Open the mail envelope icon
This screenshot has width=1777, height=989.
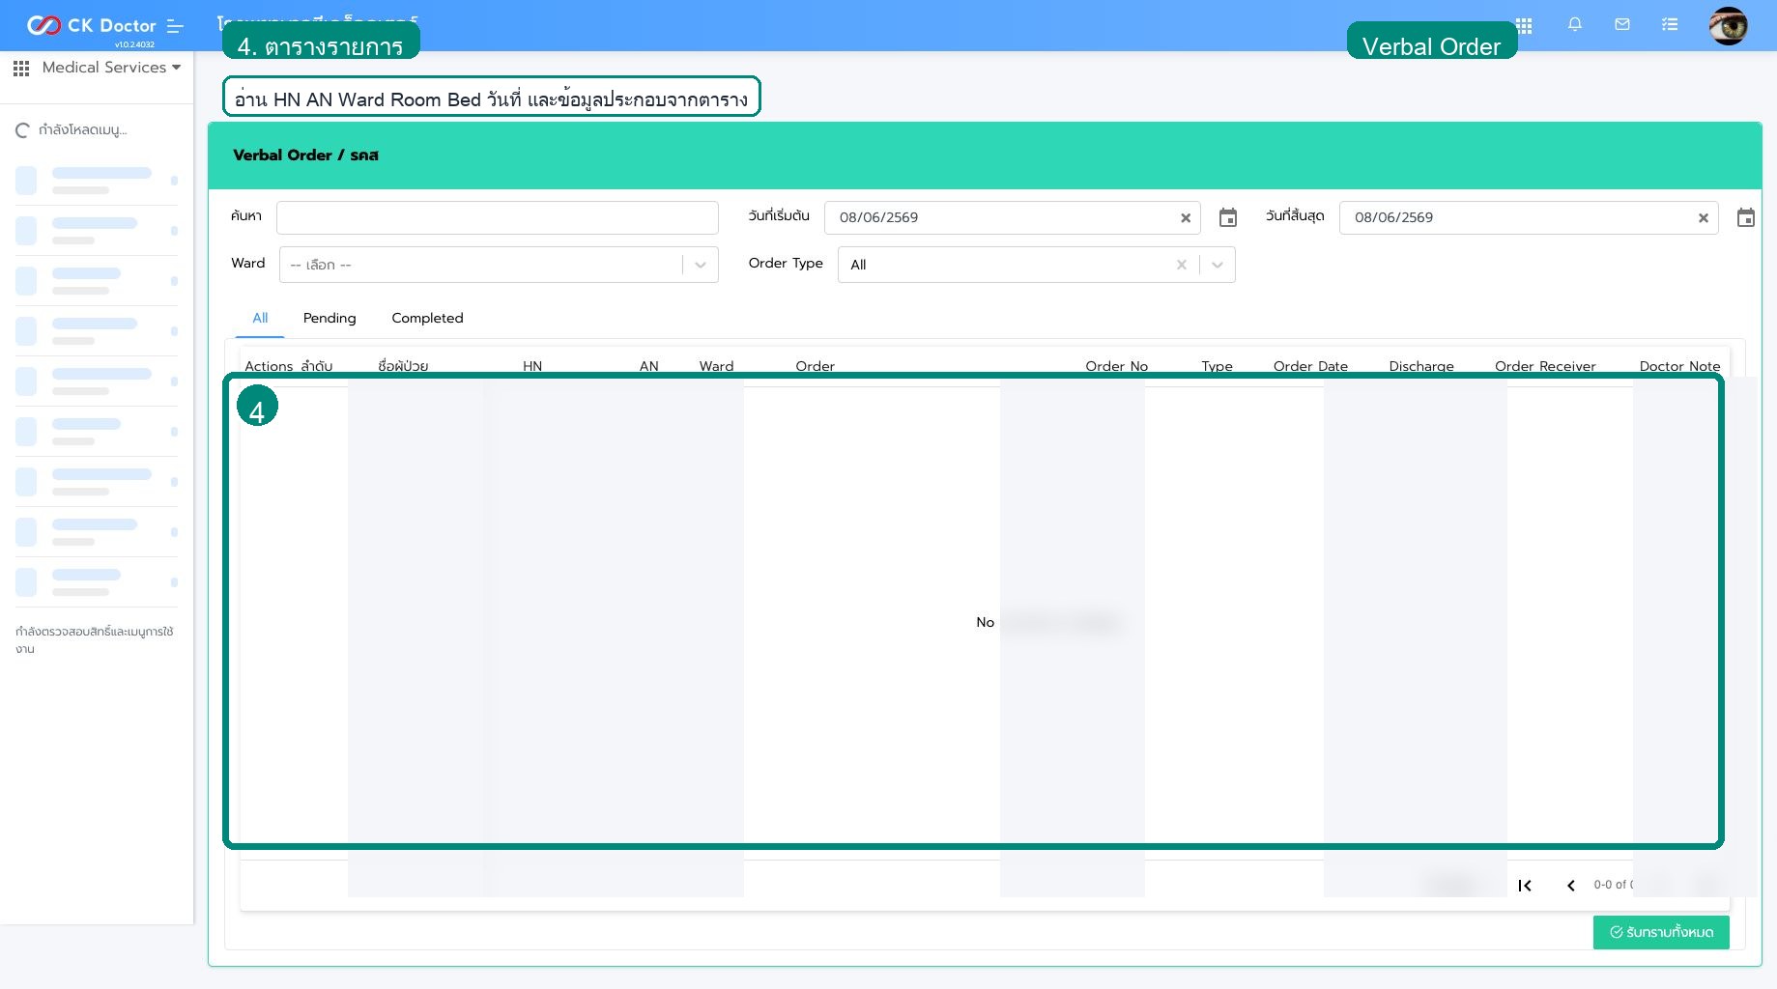click(x=1622, y=25)
